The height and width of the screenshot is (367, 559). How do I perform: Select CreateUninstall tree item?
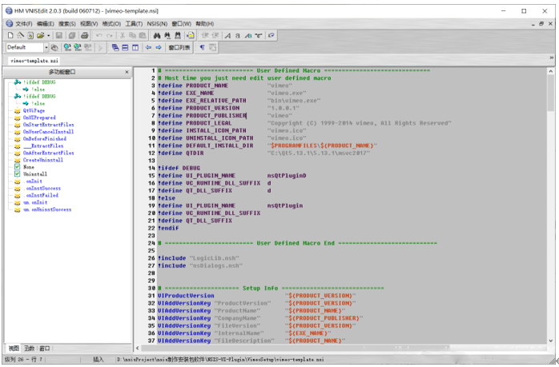tap(43, 160)
